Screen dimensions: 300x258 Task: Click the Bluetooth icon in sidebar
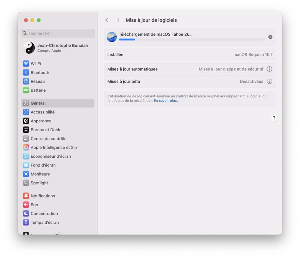point(26,73)
